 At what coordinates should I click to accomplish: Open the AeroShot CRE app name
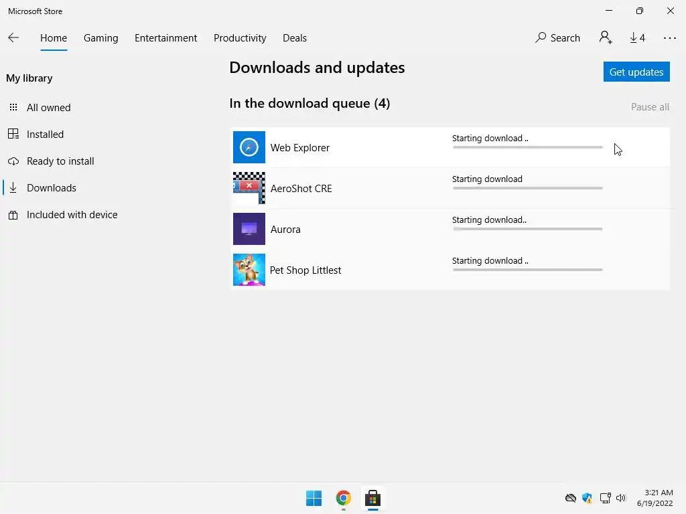click(301, 188)
